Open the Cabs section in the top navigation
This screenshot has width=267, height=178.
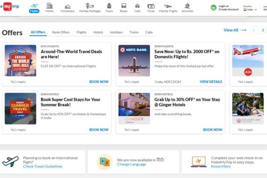(x=138, y=8)
